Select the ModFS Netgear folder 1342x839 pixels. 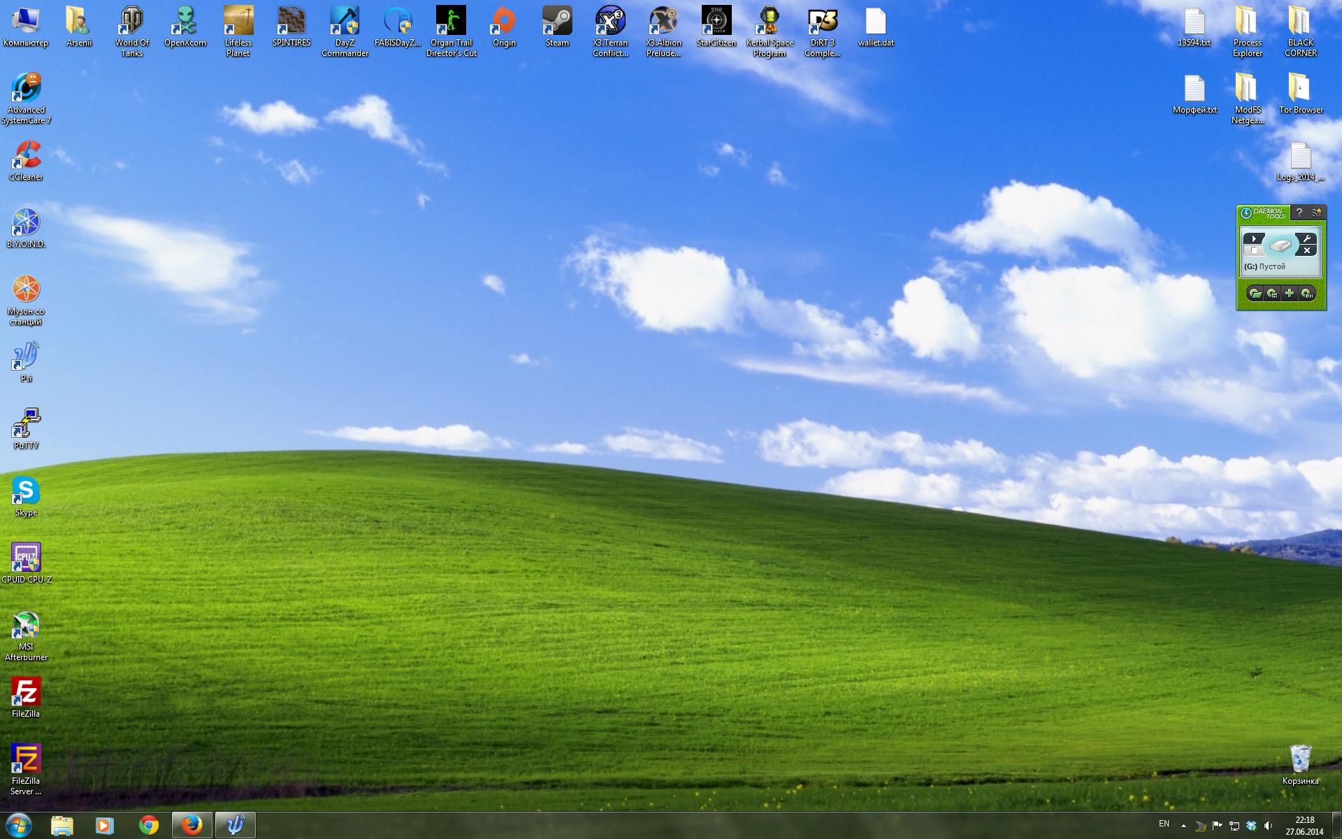point(1248,99)
